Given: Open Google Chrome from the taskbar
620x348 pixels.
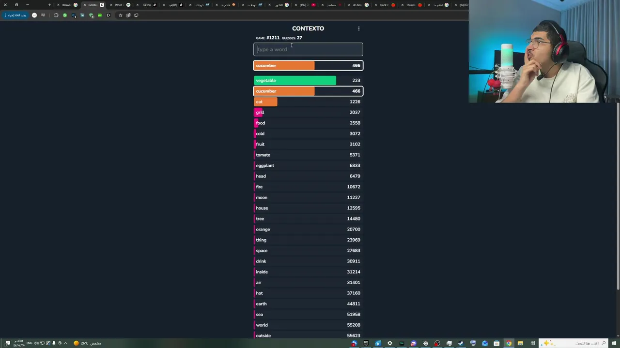Looking at the screenshot, I should [x=509, y=343].
